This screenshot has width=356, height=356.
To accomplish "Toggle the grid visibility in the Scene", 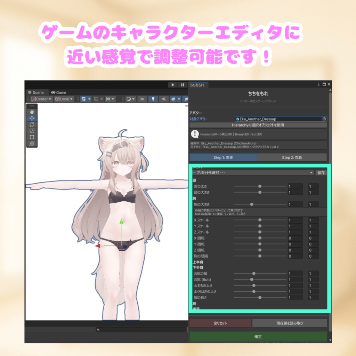I will click(x=84, y=99).
